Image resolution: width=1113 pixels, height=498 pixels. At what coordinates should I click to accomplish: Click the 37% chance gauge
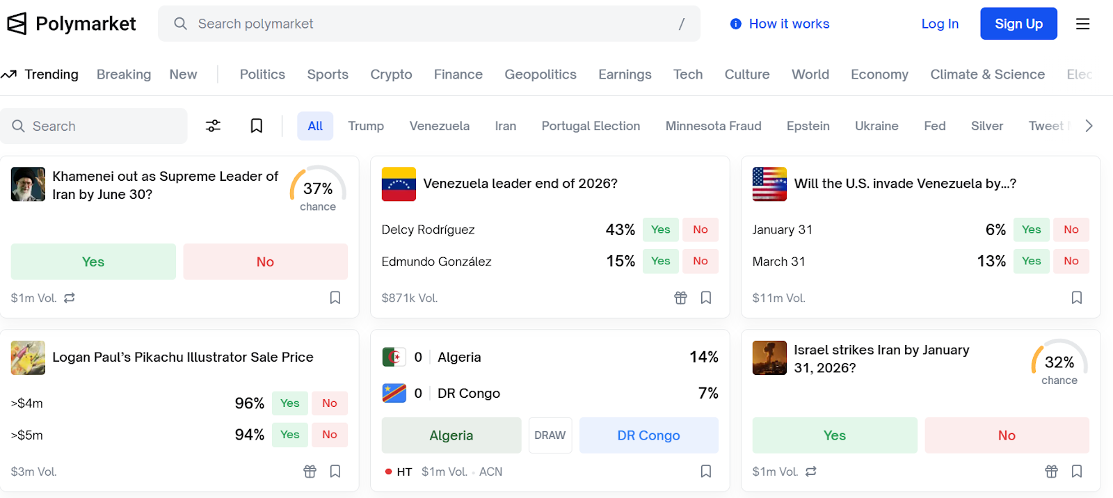click(318, 188)
